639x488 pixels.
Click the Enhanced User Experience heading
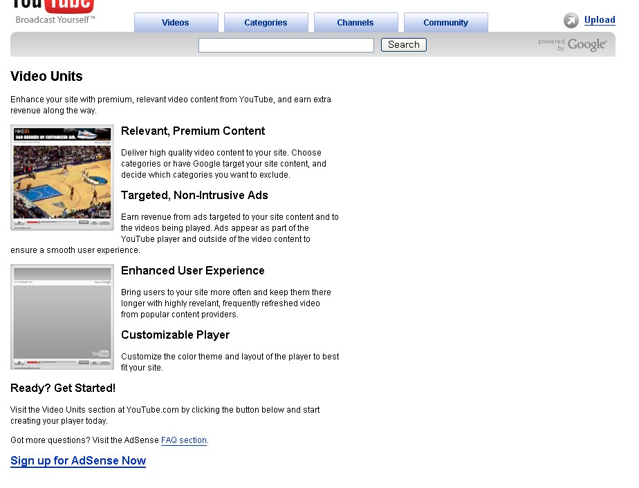pos(193,270)
